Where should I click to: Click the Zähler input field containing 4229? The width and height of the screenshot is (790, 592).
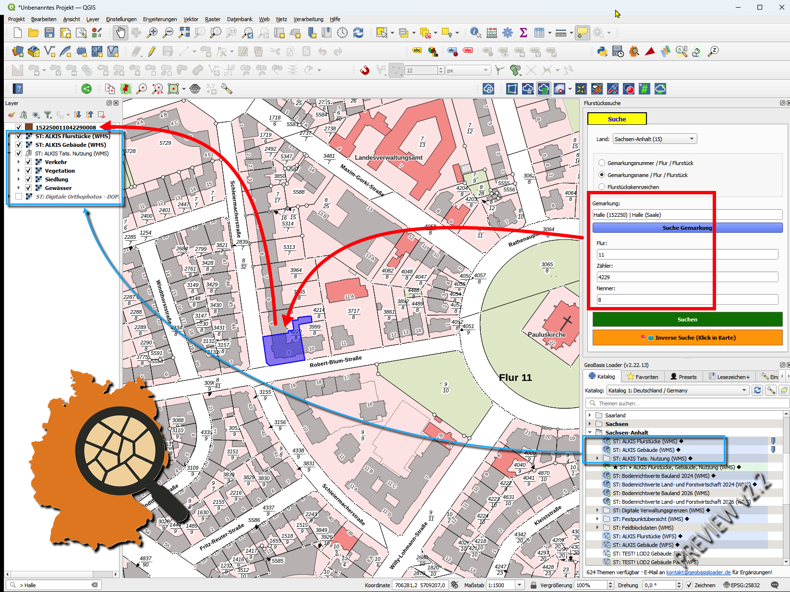point(687,277)
